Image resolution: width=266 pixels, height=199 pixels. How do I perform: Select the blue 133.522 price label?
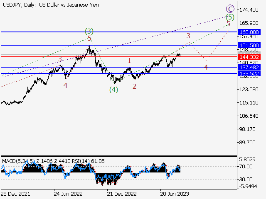[249, 74]
